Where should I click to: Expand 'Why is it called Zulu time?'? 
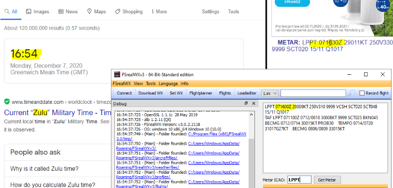[44, 168]
